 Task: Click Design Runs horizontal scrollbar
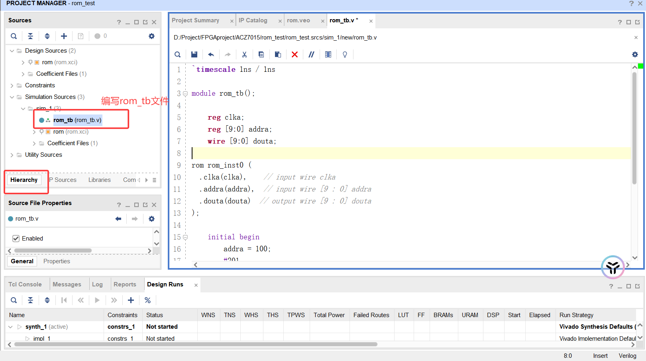tap(196, 344)
